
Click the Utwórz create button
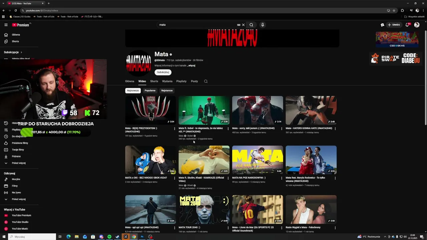point(394,25)
